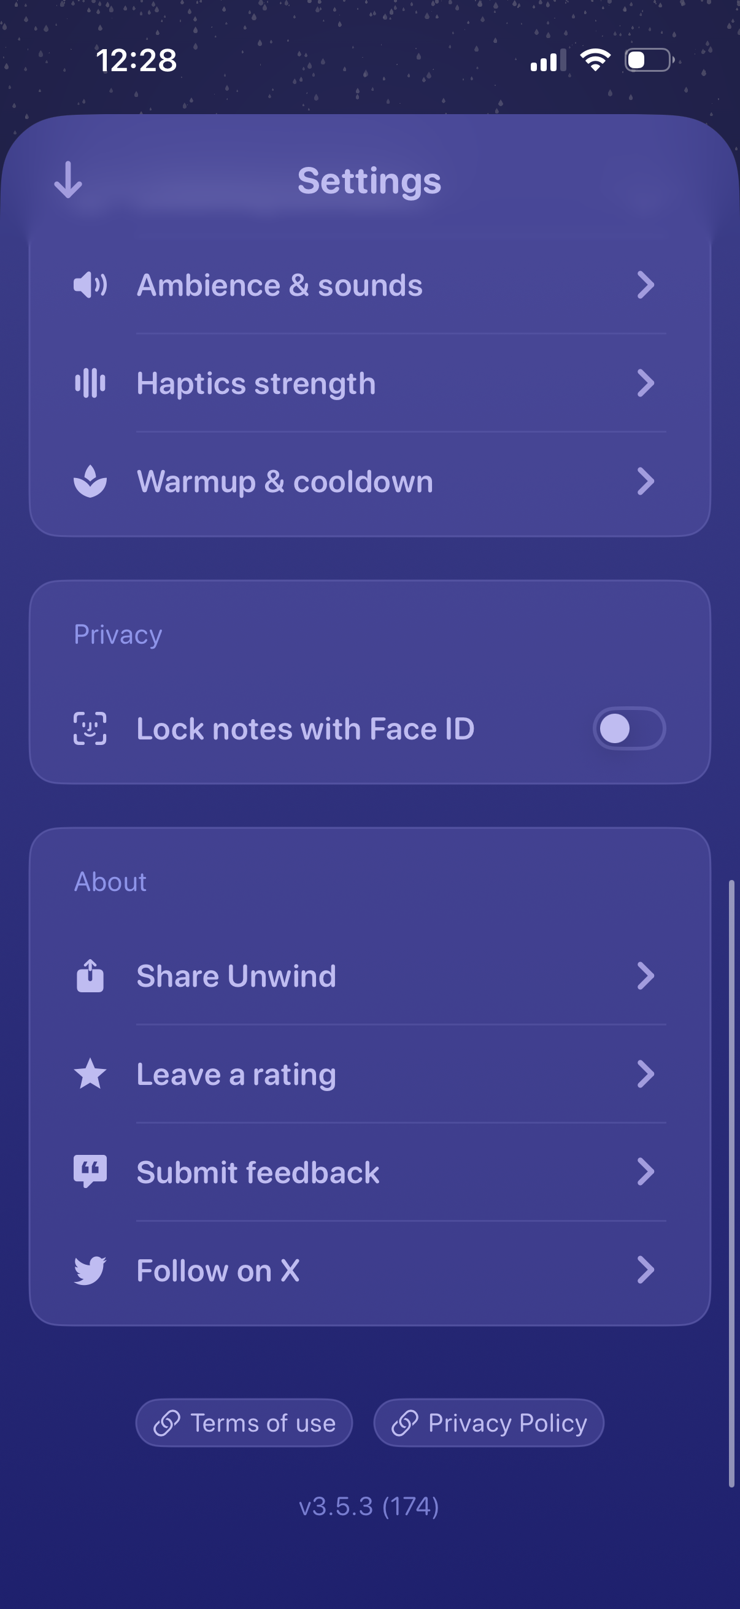Tap the lotus icon for Warmup & cooldown
Image resolution: width=740 pixels, height=1609 pixels.
[x=91, y=481]
